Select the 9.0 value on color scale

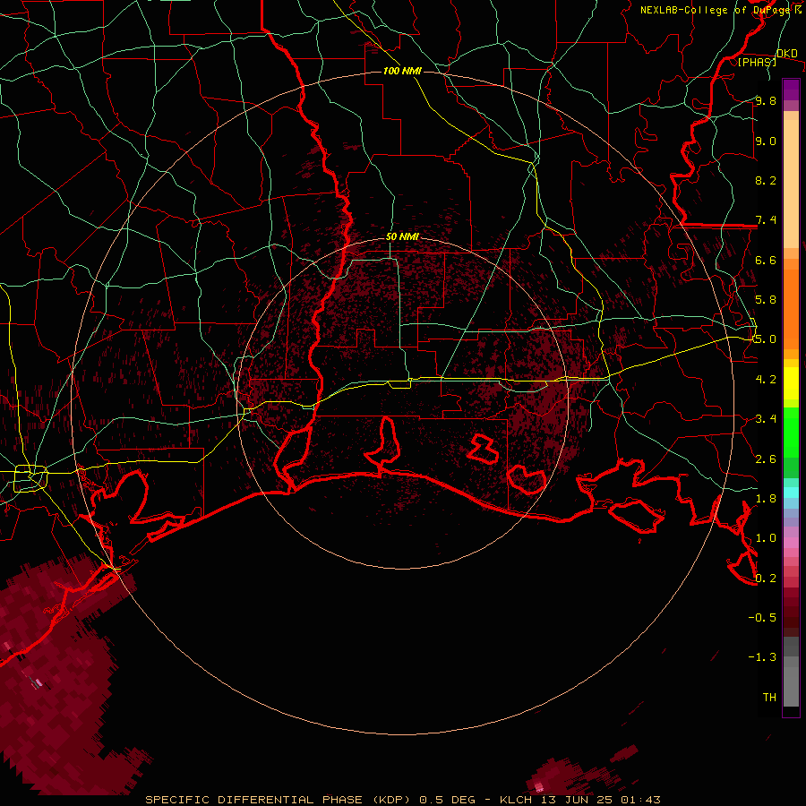pos(766,141)
